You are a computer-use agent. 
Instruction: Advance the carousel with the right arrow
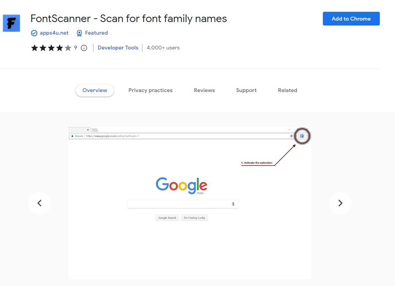(340, 203)
